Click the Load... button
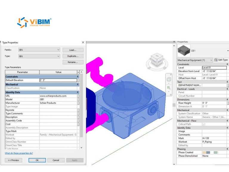229x172 pixels. tap(73, 50)
